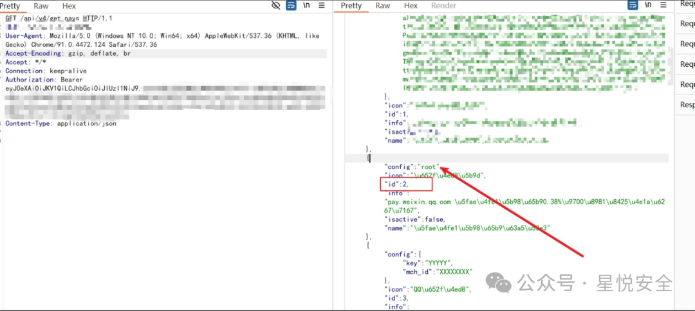Open response panel hamburger options menu

[x=663, y=5]
